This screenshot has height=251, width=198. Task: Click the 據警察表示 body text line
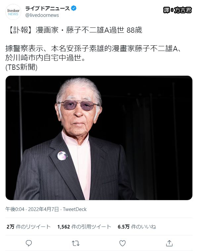(94, 49)
